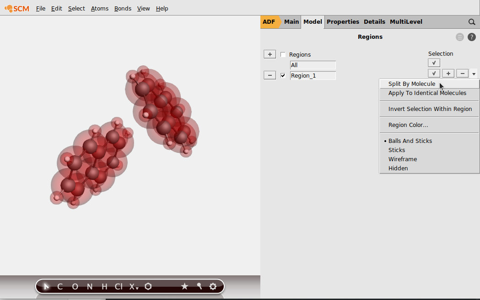480x300 pixels.
Task: Open Region Color... dialog
Action: click(429, 125)
